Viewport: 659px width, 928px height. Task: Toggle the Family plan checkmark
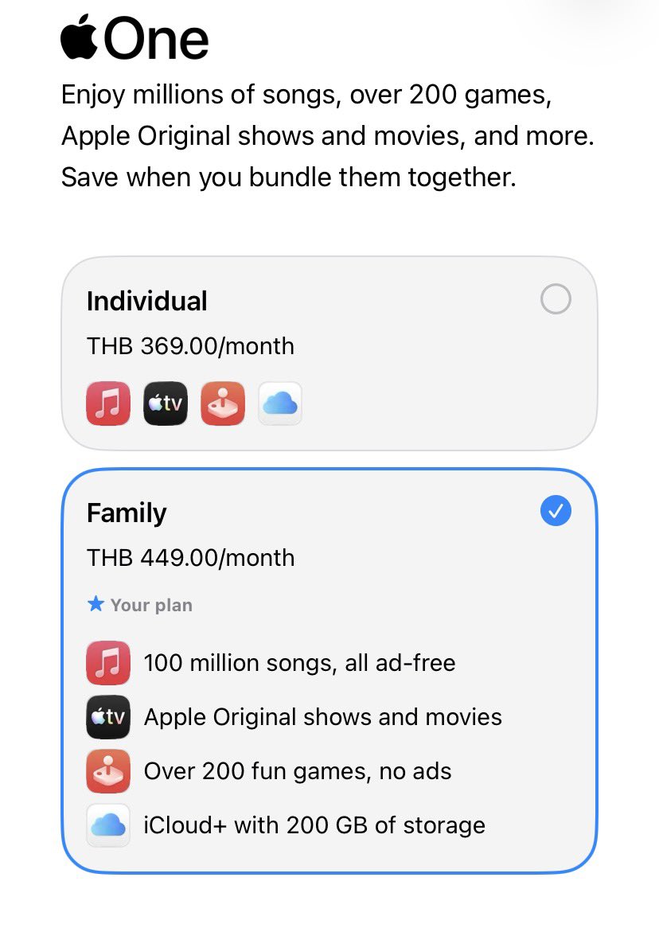556,511
